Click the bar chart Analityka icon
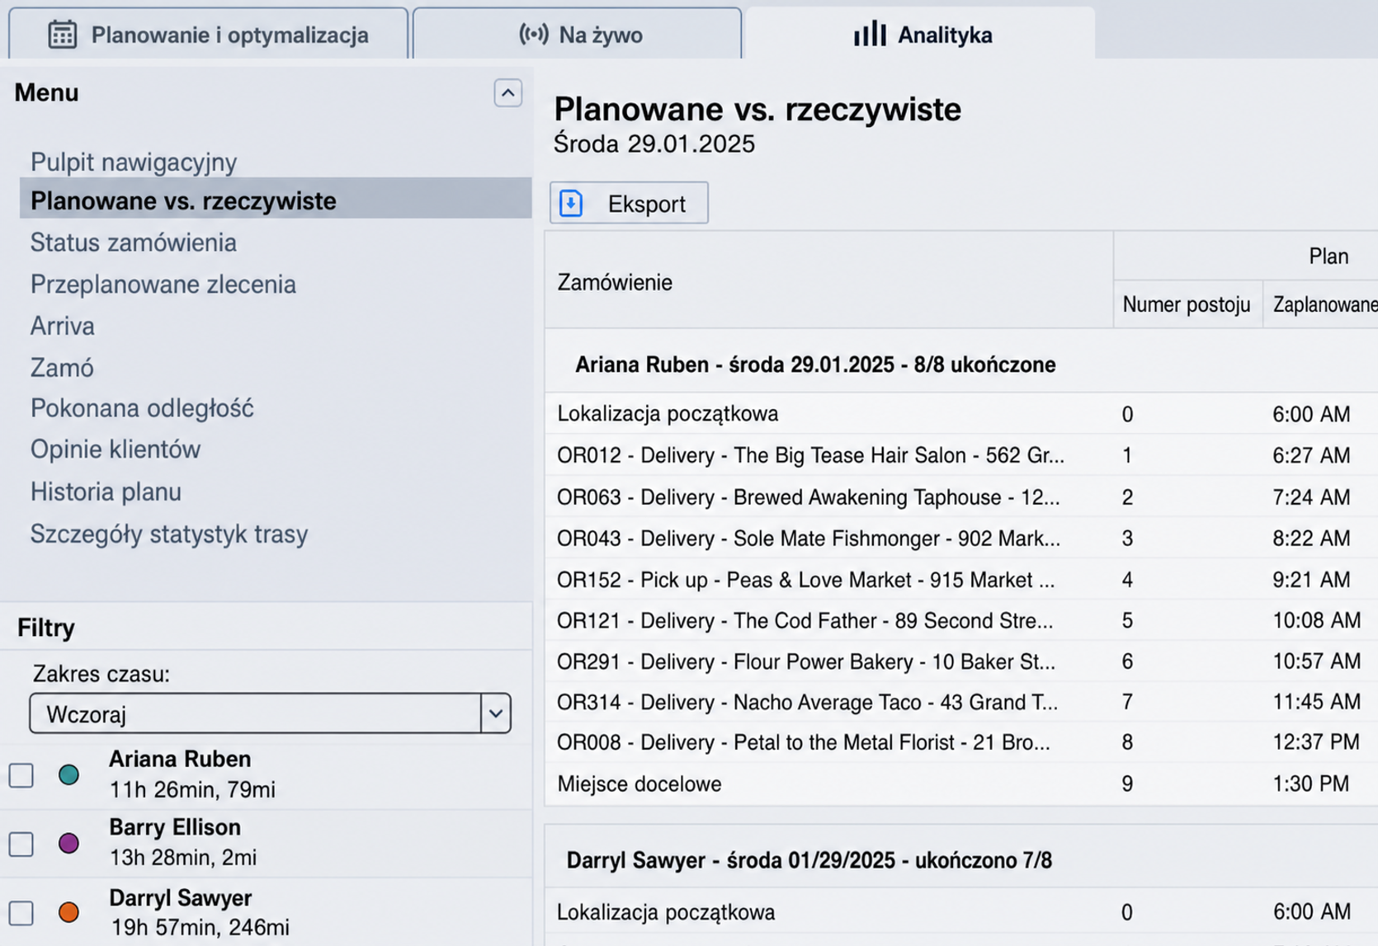1378x946 pixels. pos(870,35)
